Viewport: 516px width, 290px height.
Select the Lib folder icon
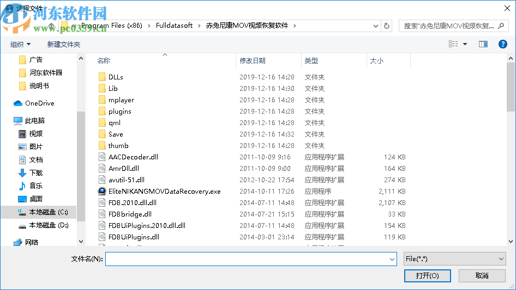(102, 88)
